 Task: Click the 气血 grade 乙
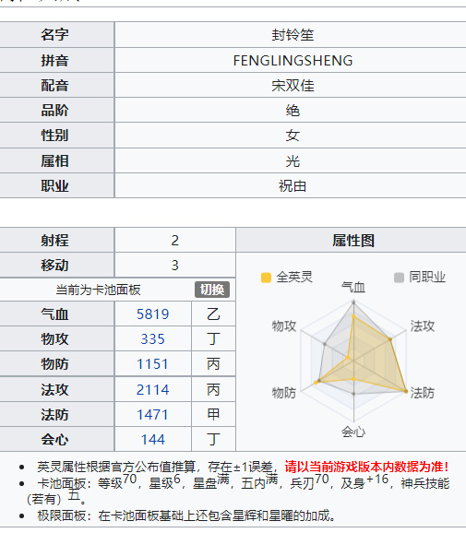click(213, 314)
